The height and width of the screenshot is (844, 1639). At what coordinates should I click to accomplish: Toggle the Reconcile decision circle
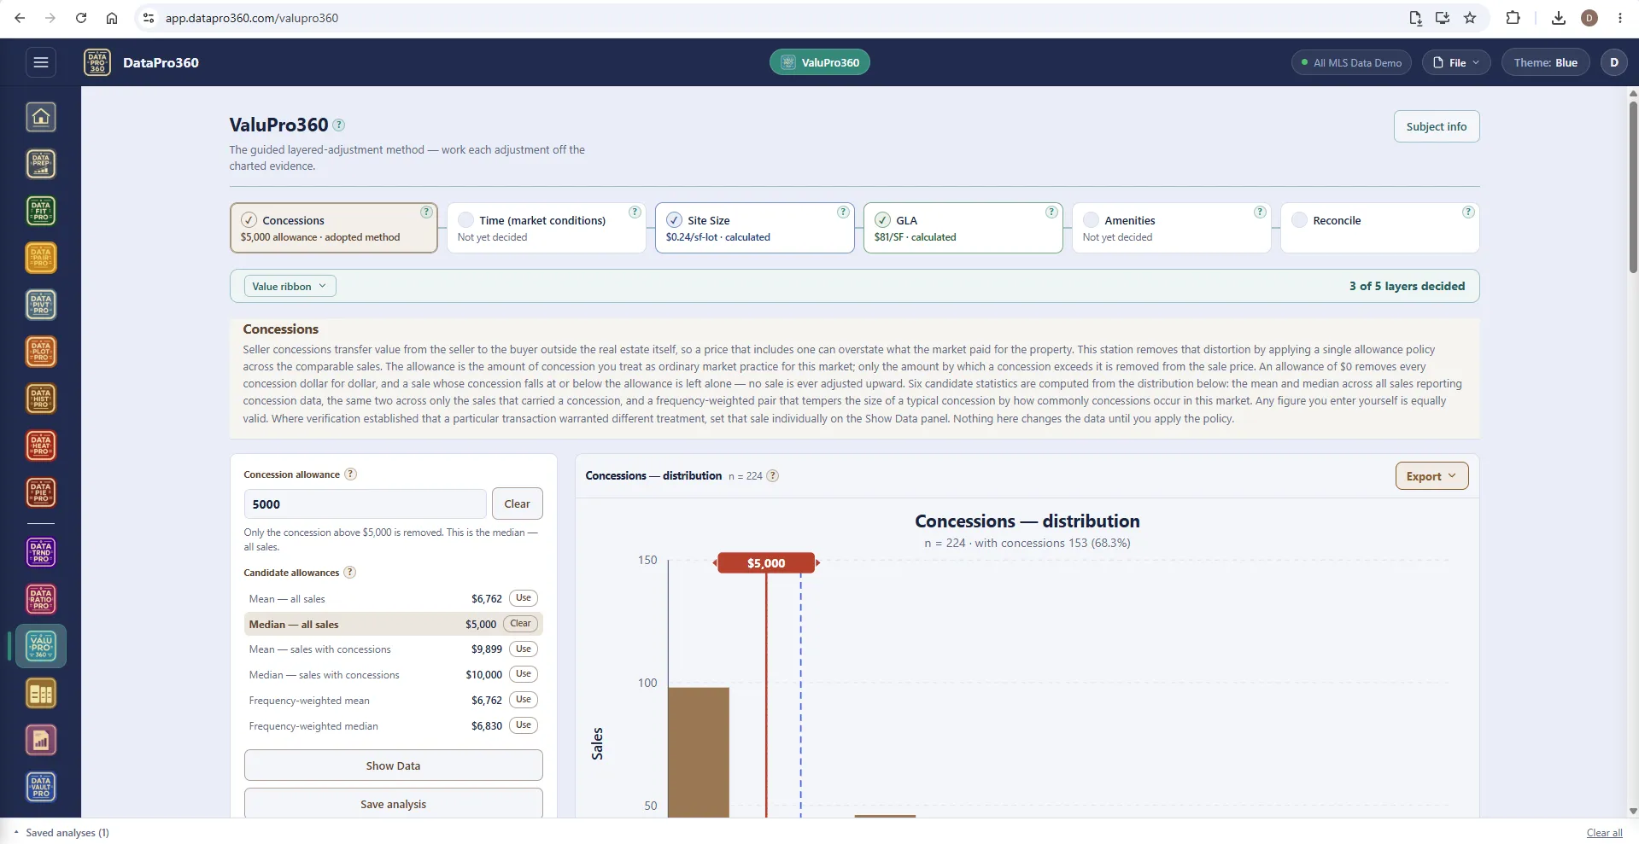[1299, 220]
